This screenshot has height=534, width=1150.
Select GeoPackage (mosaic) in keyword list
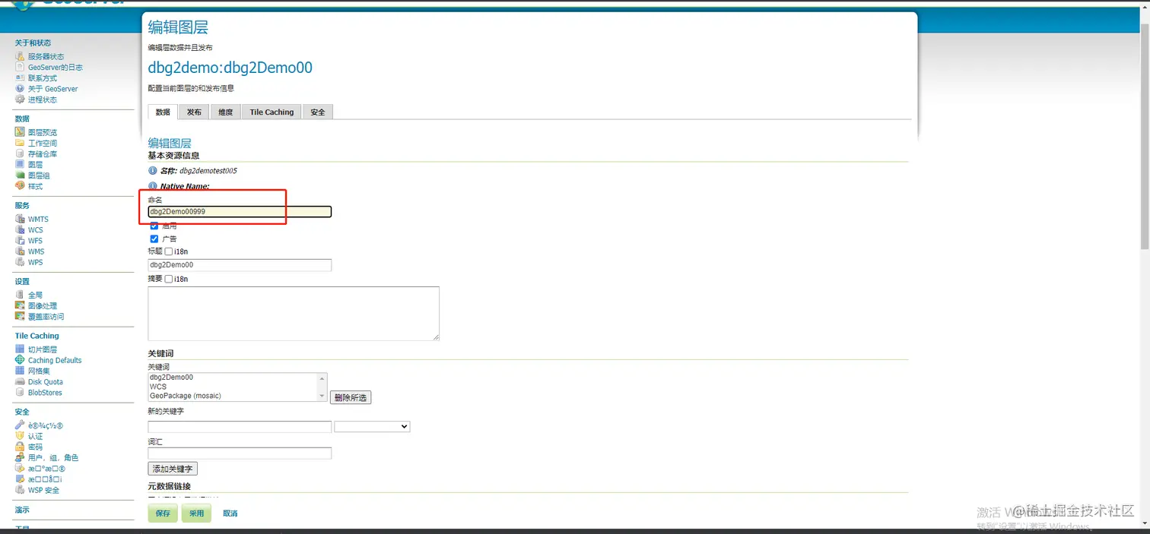(186, 396)
